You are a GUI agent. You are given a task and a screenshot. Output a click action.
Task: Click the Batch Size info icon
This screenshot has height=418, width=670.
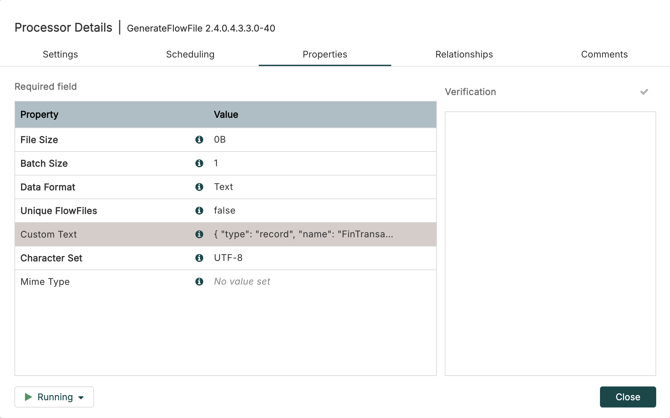(x=199, y=163)
